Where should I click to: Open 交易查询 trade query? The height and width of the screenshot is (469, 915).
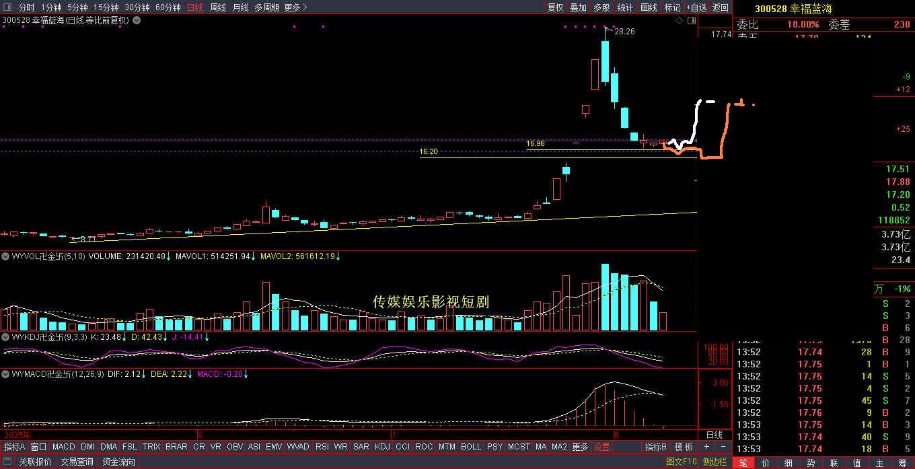coord(77,462)
